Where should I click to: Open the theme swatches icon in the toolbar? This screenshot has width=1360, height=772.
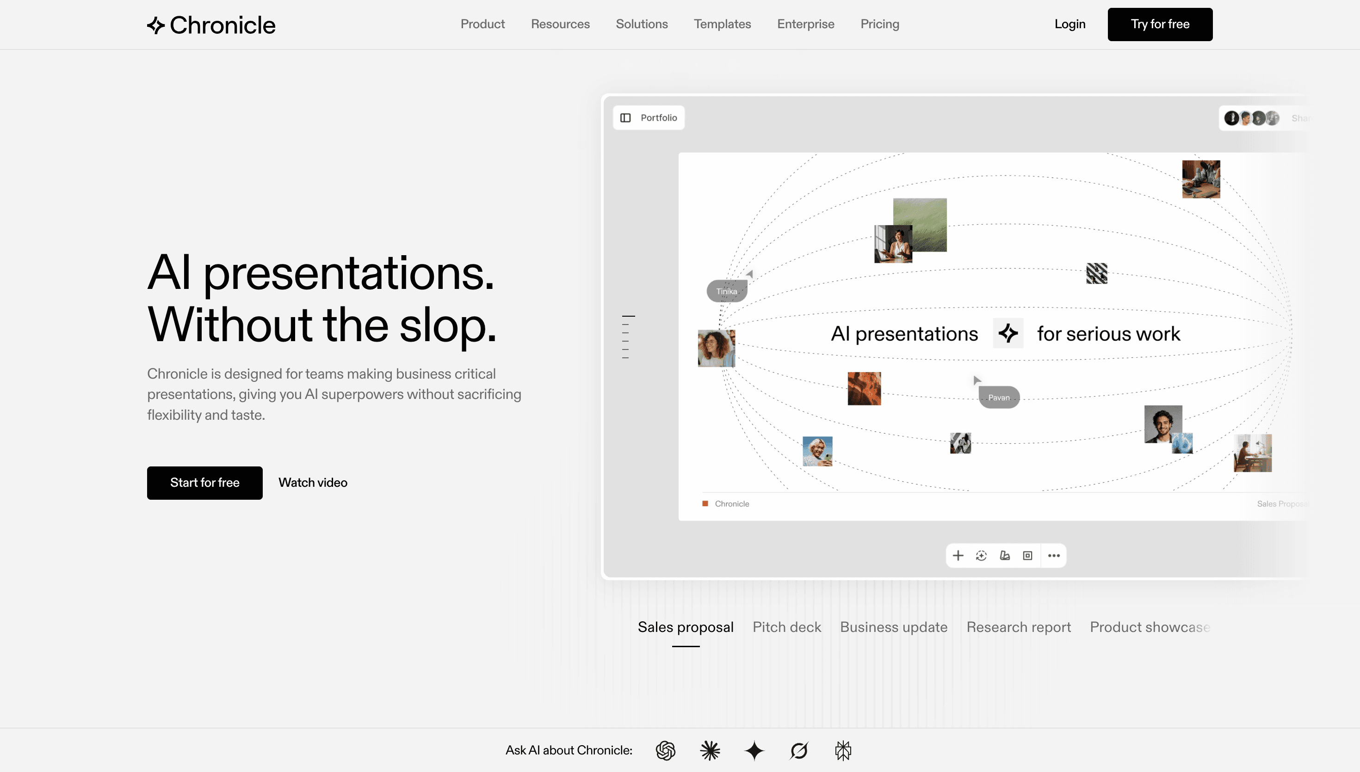click(x=1004, y=555)
